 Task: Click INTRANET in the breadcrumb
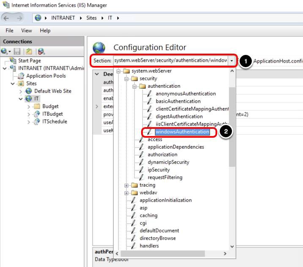(x=63, y=18)
